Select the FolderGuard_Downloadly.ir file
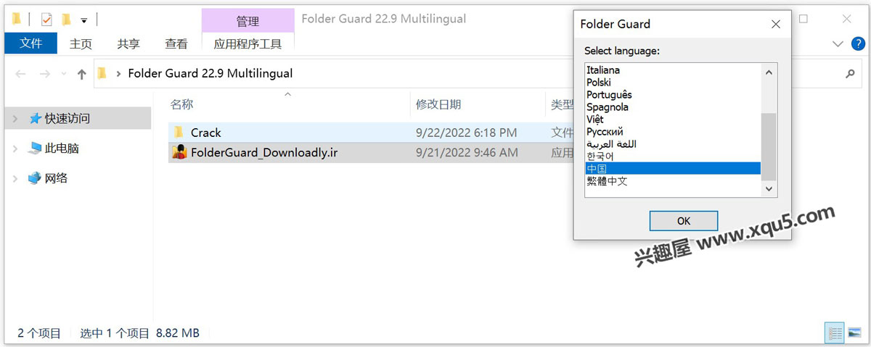This screenshot has width=871, height=347. pos(371,152)
